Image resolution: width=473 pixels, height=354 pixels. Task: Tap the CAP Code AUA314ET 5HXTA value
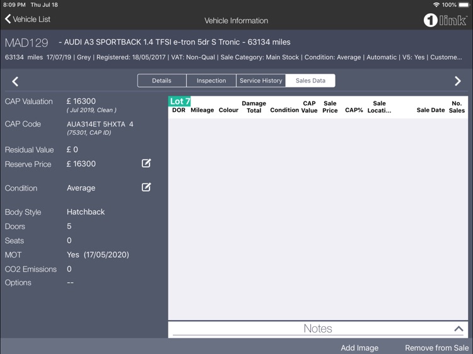(100, 124)
